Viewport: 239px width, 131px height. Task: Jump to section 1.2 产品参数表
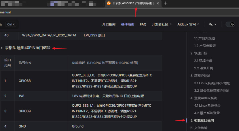(205, 46)
